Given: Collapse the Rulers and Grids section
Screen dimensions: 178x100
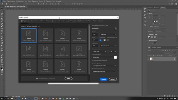Looking at the screenshot, I should tap(148, 34).
